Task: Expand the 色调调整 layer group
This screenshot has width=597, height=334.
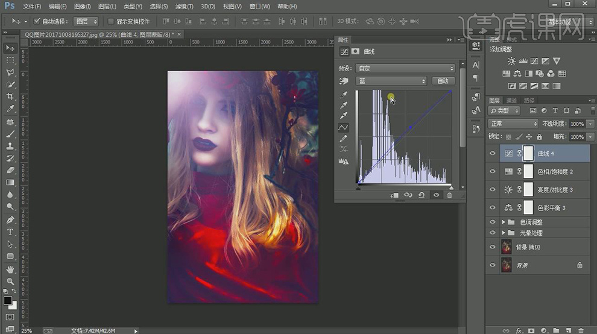Action: tap(504, 222)
